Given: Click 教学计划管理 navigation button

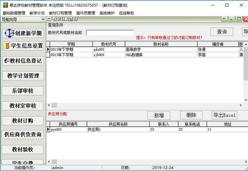Looking at the screenshot, I should [23, 76].
